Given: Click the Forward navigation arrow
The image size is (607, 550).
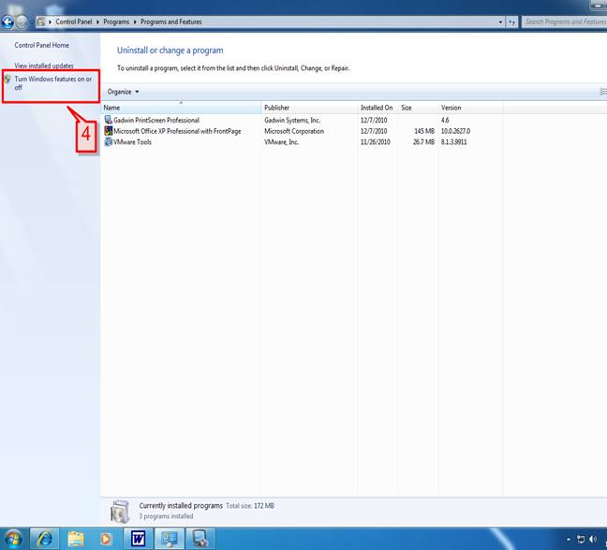Looking at the screenshot, I should [22, 22].
